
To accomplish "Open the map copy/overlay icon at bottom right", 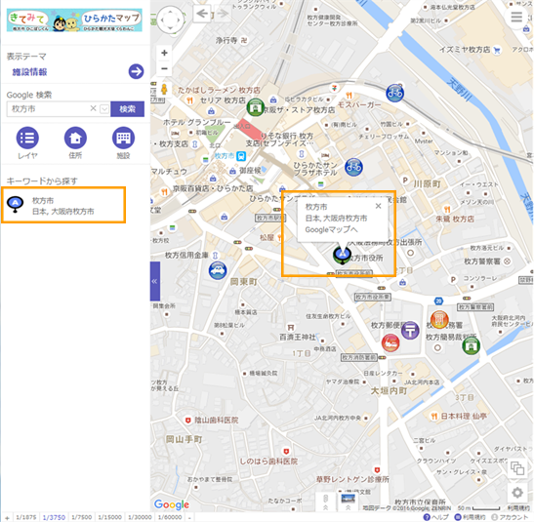I will [517, 468].
